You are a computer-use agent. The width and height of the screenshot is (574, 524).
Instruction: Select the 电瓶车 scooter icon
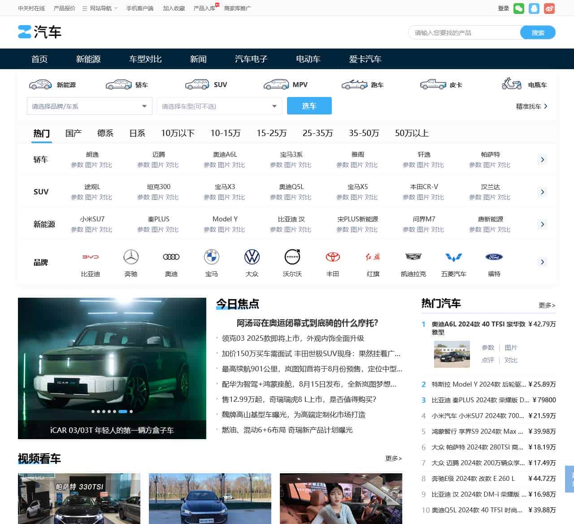click(512, 84)
